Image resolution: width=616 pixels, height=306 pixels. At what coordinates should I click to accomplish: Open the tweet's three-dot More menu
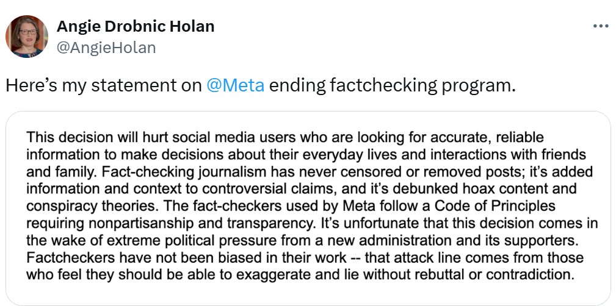(601, 26)
